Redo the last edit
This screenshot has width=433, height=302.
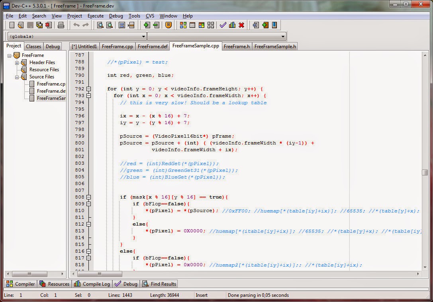tap(85, 25)
